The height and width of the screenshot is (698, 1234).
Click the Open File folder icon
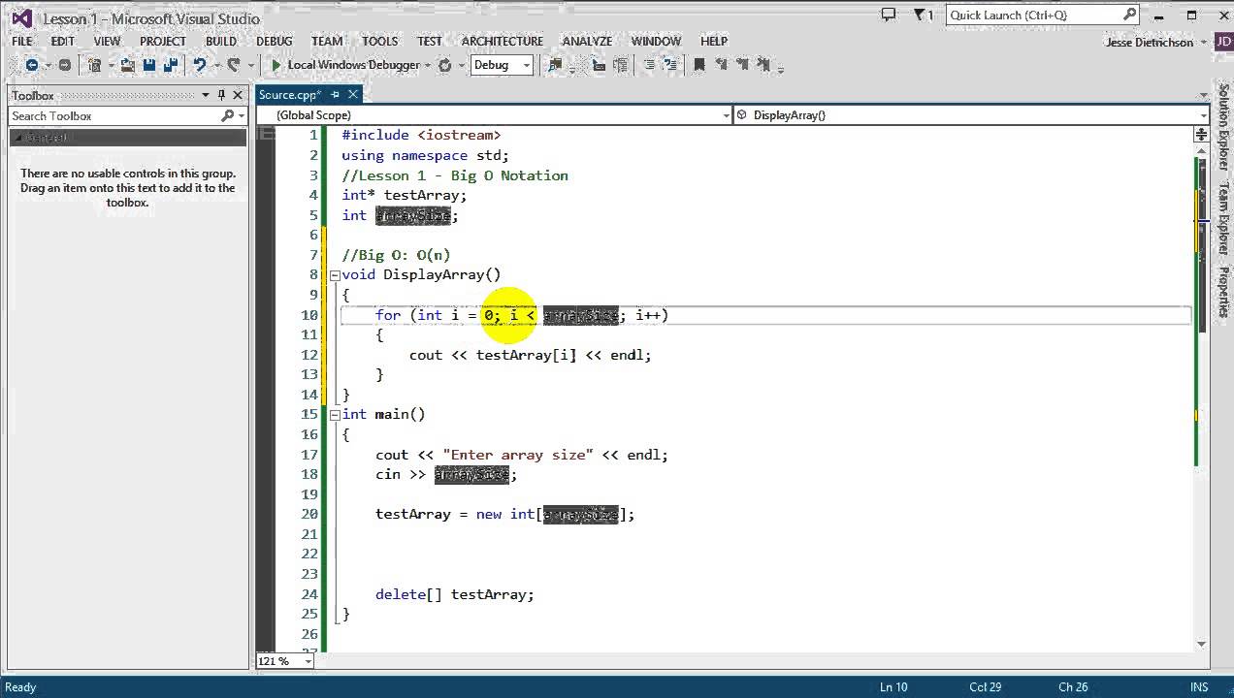coord(127,65)
